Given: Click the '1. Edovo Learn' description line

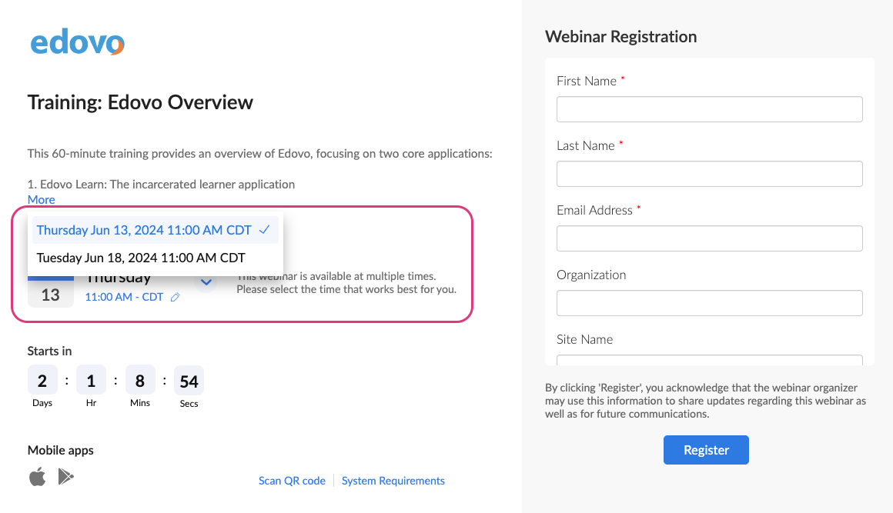Looking at the screenshot, I should click(x=161, y=185).
